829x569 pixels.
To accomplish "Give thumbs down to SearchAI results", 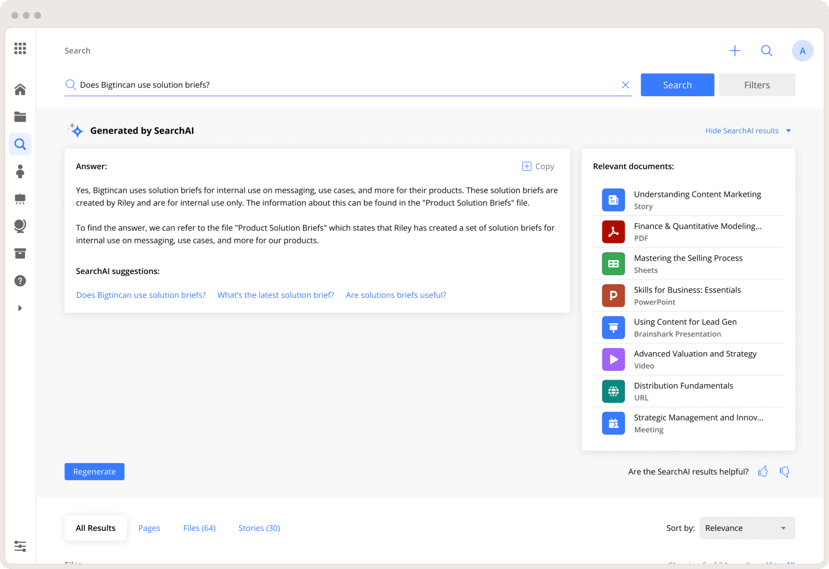I will (x=785, y=472).
